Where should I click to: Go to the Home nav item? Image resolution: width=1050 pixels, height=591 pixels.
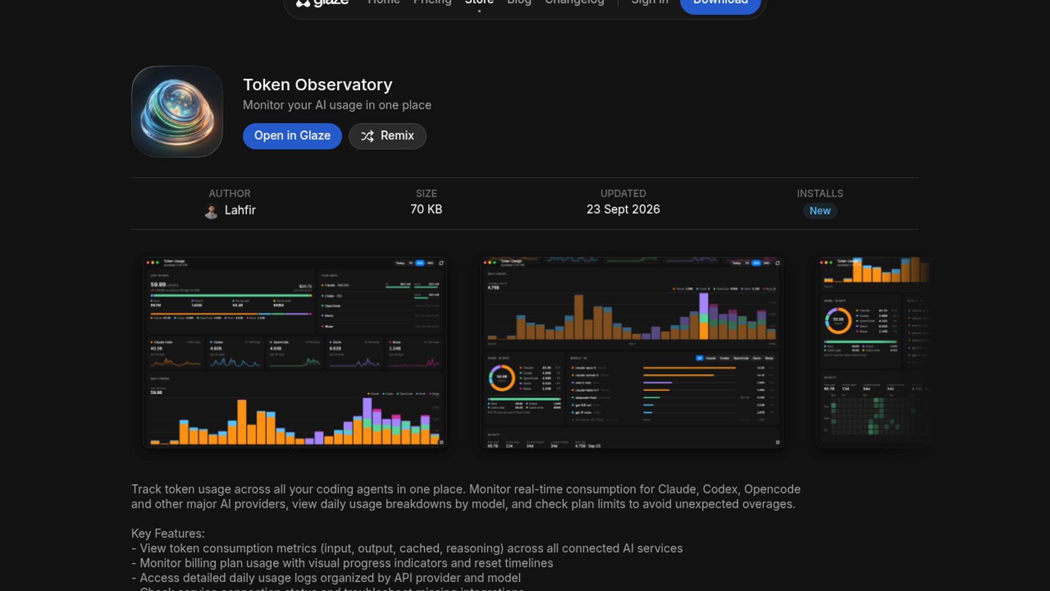tap(384, 2)
